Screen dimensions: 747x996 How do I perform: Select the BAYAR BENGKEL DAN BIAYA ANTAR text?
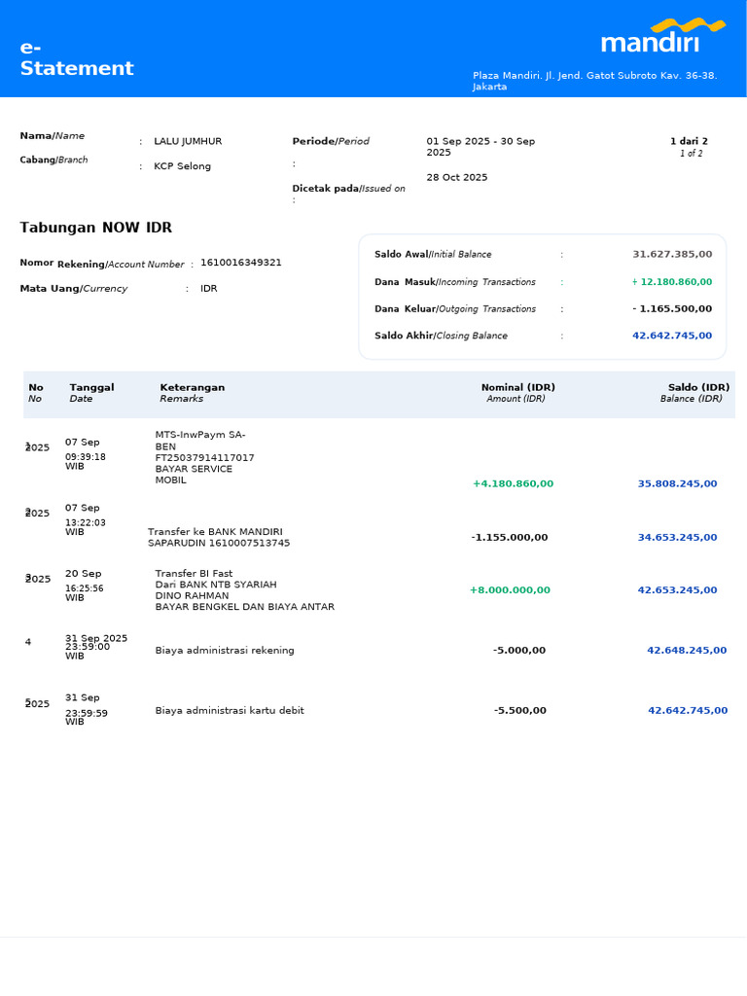(x=244, y=607)
